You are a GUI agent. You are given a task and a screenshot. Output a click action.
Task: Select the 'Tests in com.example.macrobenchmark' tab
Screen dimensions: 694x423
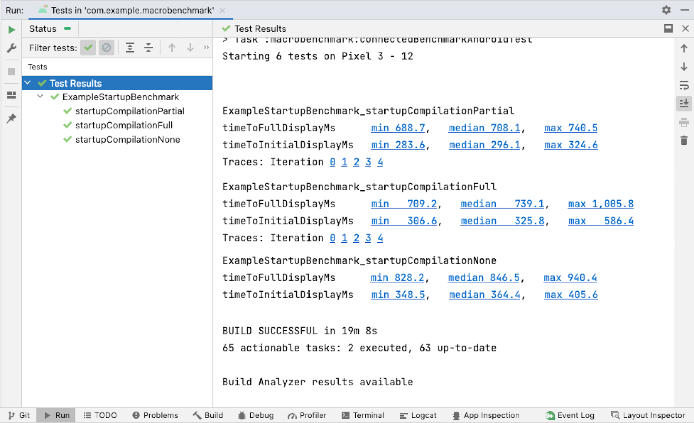tap(130, 10)
